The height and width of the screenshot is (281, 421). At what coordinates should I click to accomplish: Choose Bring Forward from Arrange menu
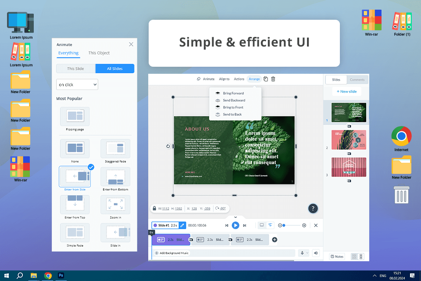coord(233,94)
